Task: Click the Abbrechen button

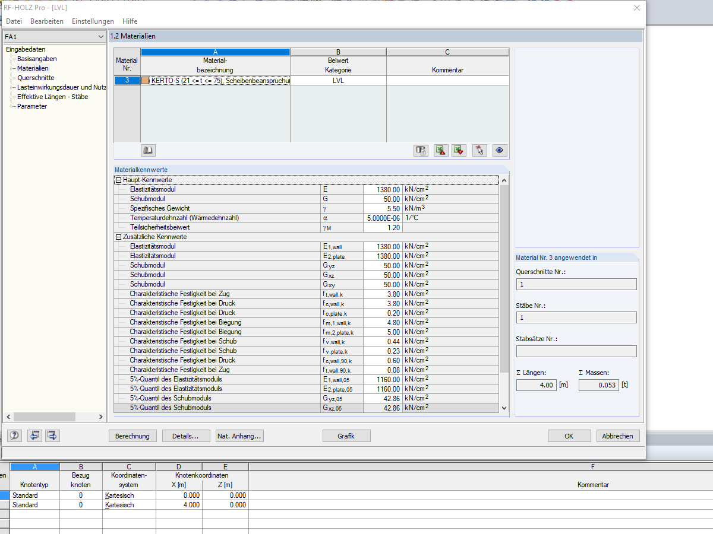Action: pyautogui.click(x=618, y=436)
